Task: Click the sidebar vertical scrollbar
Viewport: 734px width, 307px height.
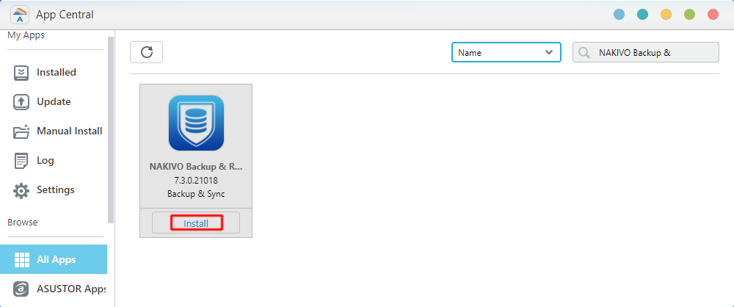Action: click(111, 129)
